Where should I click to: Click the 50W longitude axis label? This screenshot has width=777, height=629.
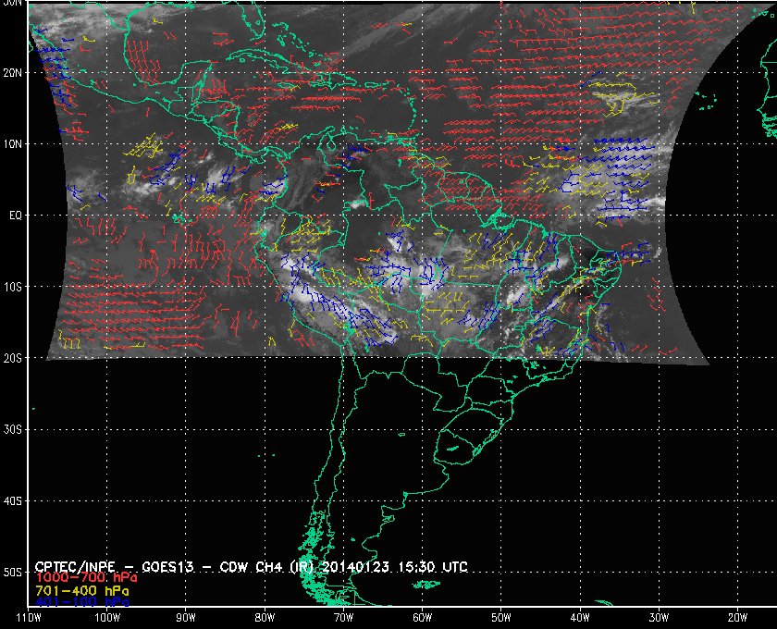(x=500, y=617)
